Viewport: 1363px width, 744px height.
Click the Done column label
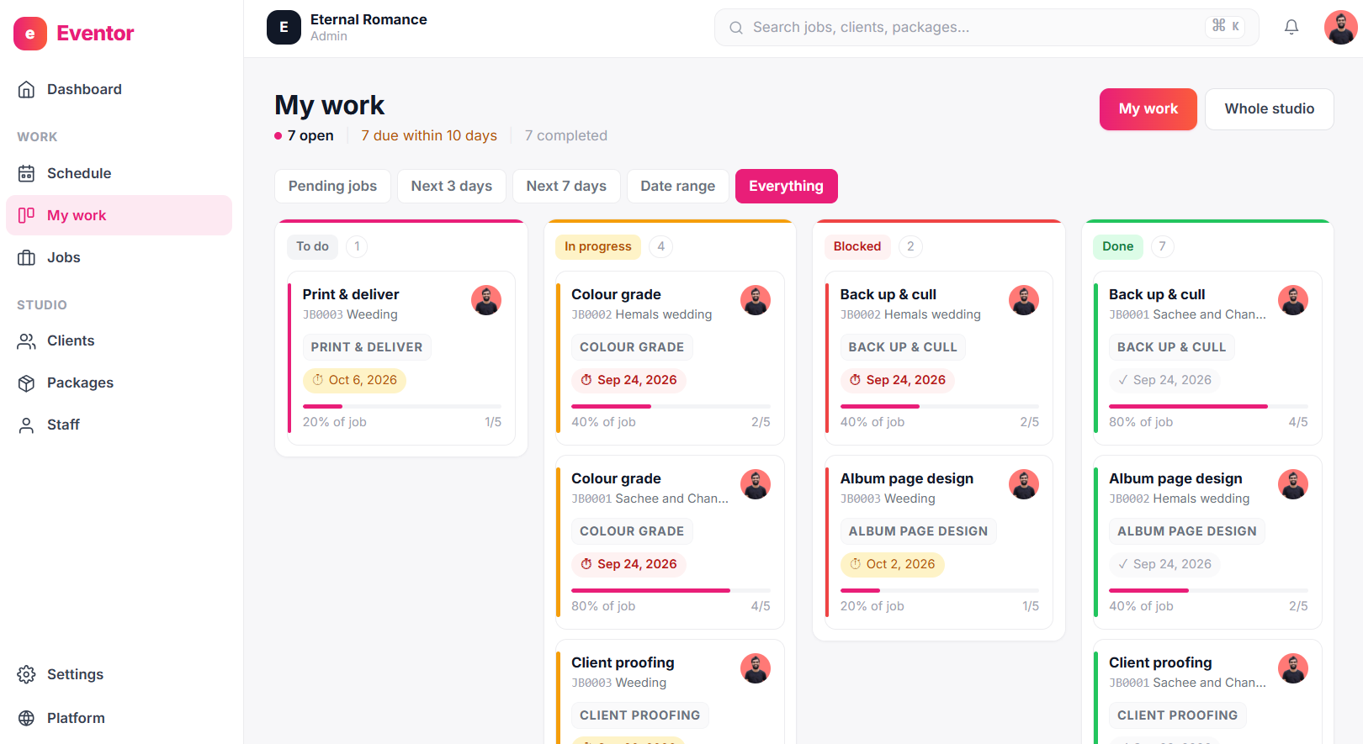tap(1118, 246)
